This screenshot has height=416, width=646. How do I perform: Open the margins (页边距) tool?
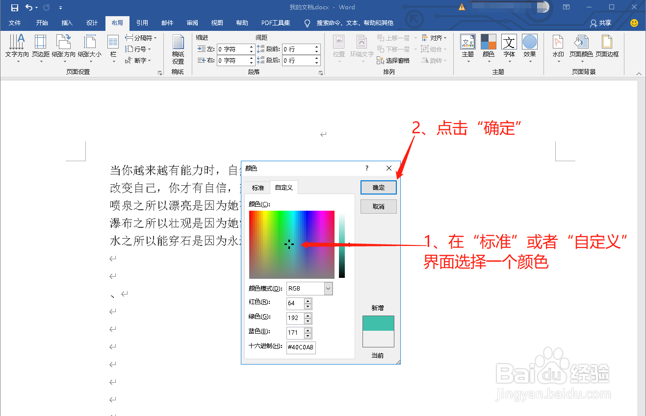point(41,48)
